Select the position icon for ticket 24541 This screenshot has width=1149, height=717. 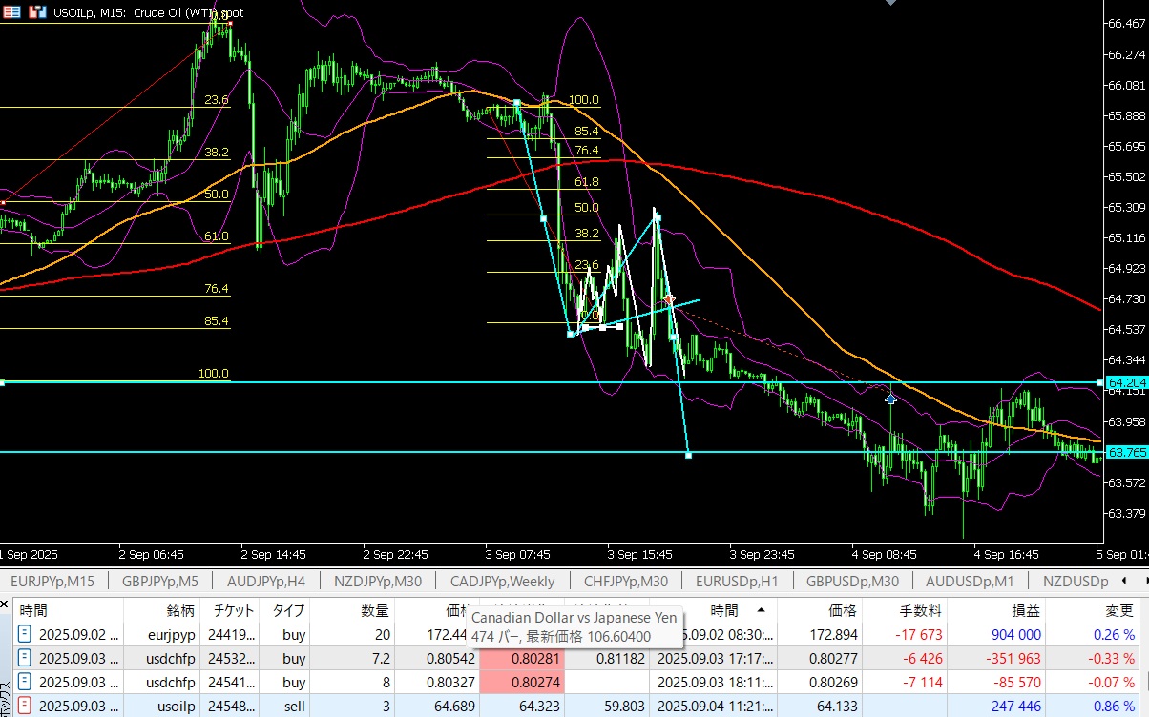[x=25, y=683]
